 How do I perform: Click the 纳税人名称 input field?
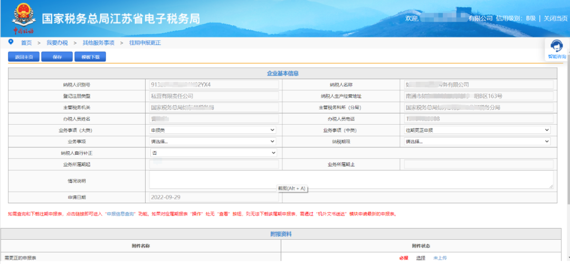pos(479,84)
